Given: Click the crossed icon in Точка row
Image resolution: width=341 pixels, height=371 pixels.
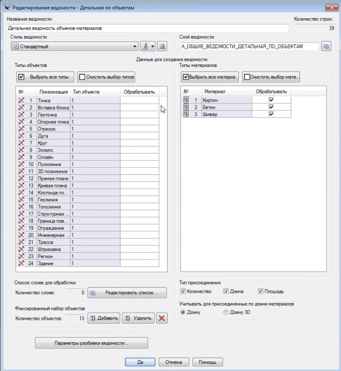Looking at the screenshot, I should 21,100.
